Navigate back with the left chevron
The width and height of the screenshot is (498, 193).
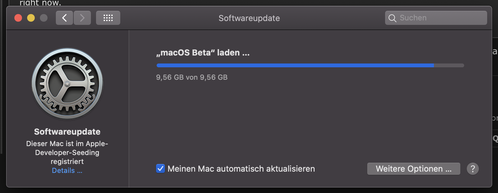point(64,18)
